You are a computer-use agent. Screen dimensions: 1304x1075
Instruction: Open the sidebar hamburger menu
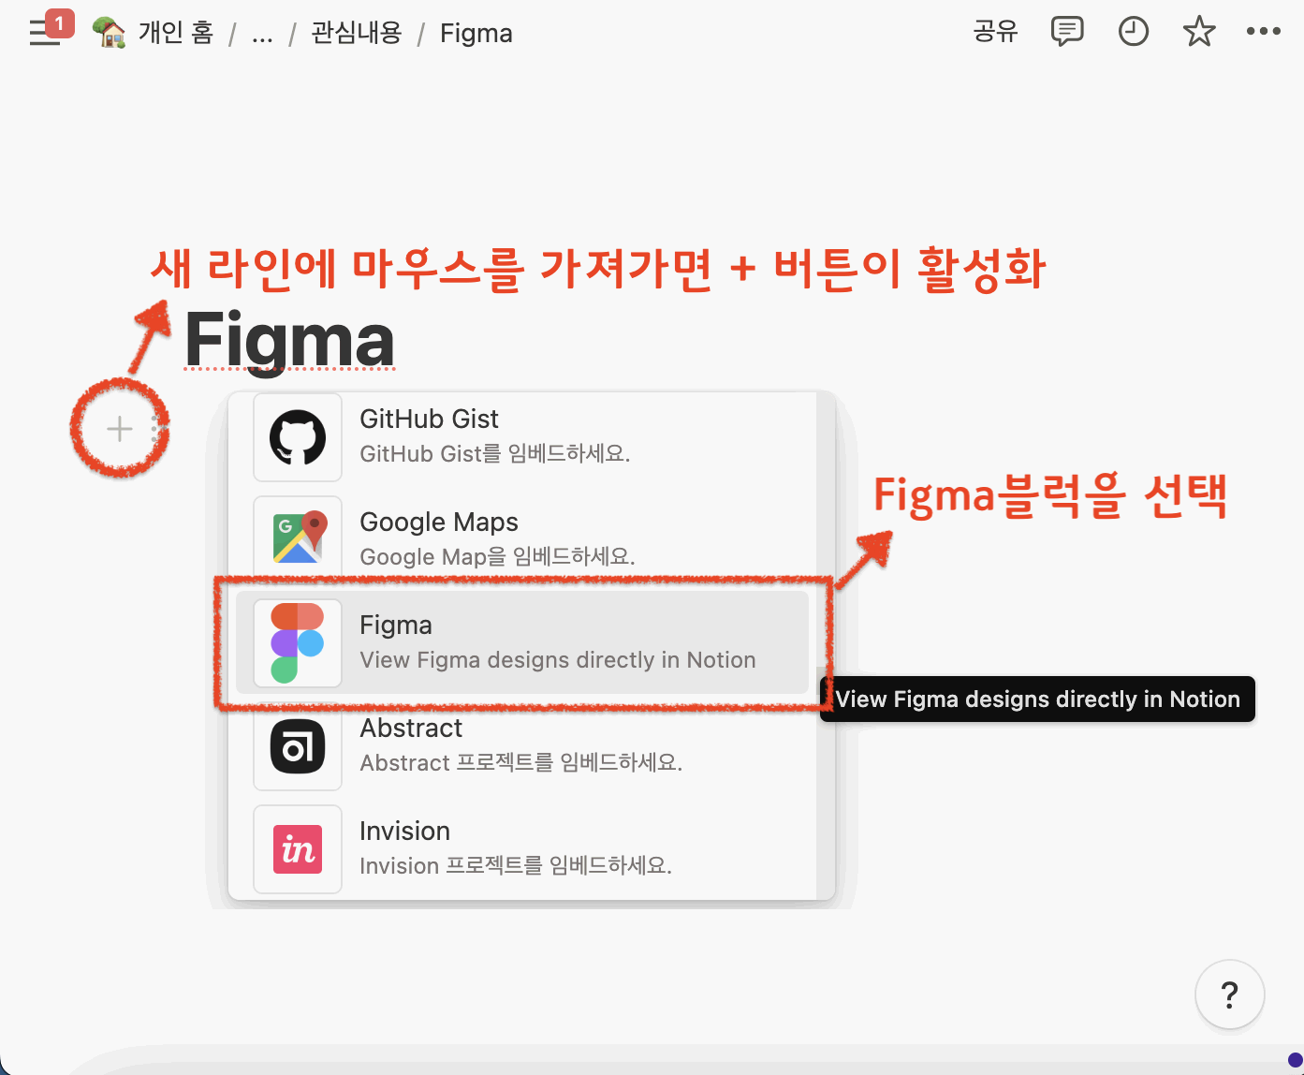[x=44, y=32]
